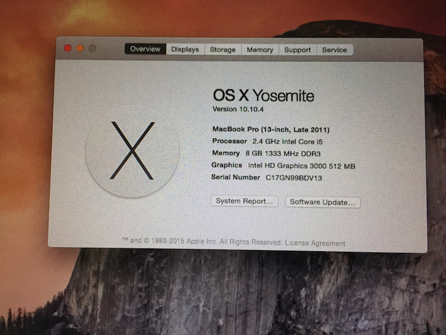The width and height of the screenshot is (446, 335).
Task: Click Version 10.10.4 text
Action: coord(238,109)
